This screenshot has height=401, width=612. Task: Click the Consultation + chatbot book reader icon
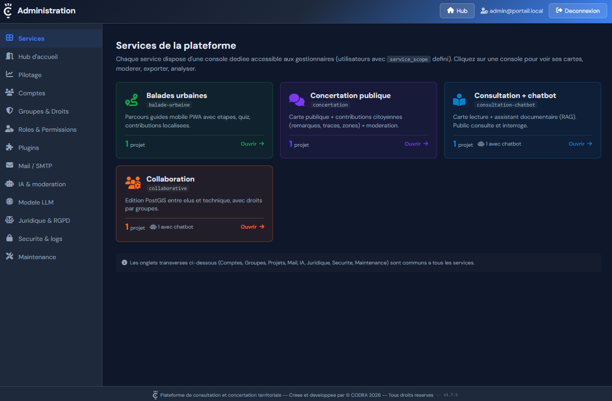pyautogui.click(x=459, y=100)
